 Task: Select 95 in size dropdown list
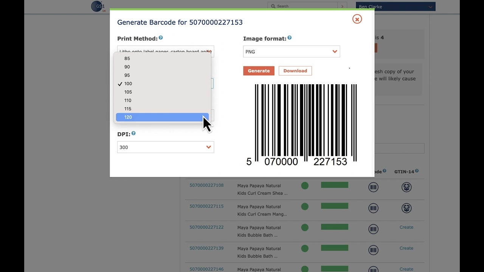[162, 75]
